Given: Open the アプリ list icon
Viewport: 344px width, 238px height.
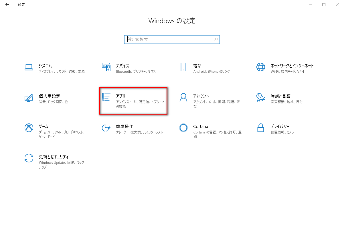Looking at the screenshot, I should coord(106,97).
